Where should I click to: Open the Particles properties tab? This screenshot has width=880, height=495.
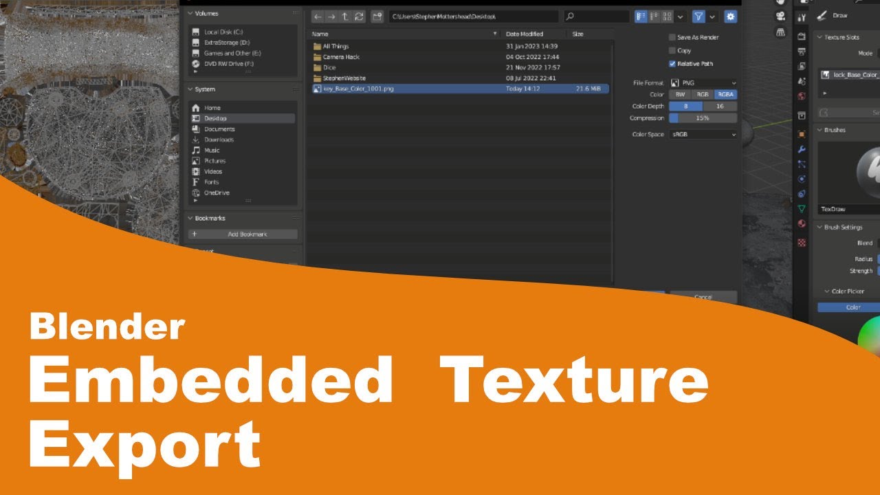coord(802,164)
